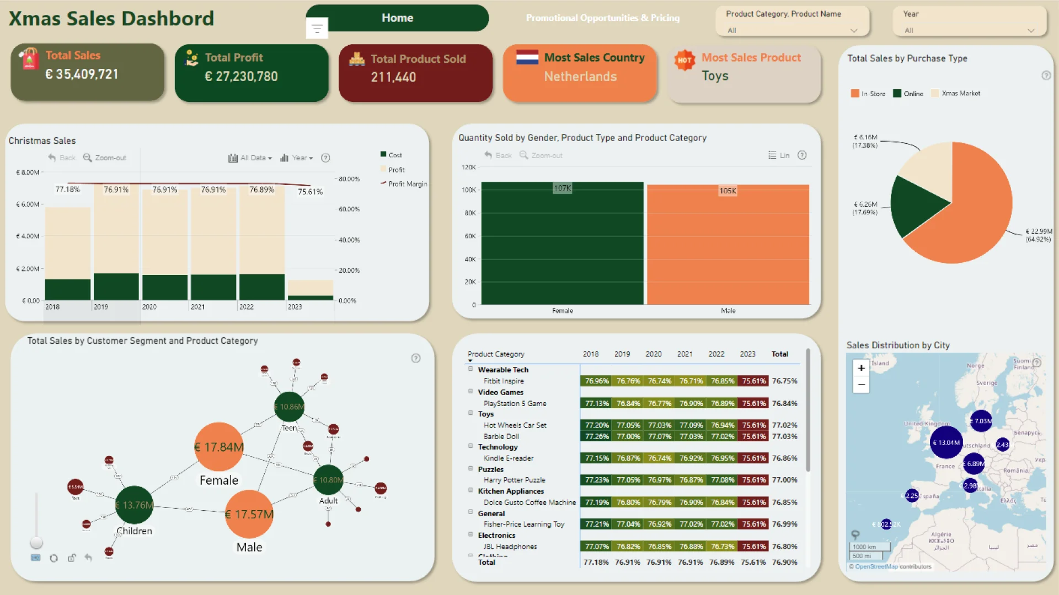Open All Data dropdown in Christmas Sales
The image size is (1059, 595).
coord(250,158)
